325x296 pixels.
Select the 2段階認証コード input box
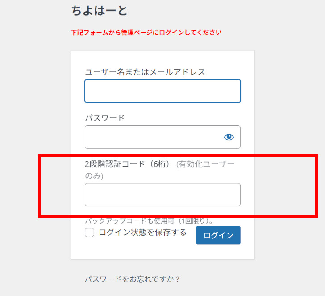click(x=162, y=195)
